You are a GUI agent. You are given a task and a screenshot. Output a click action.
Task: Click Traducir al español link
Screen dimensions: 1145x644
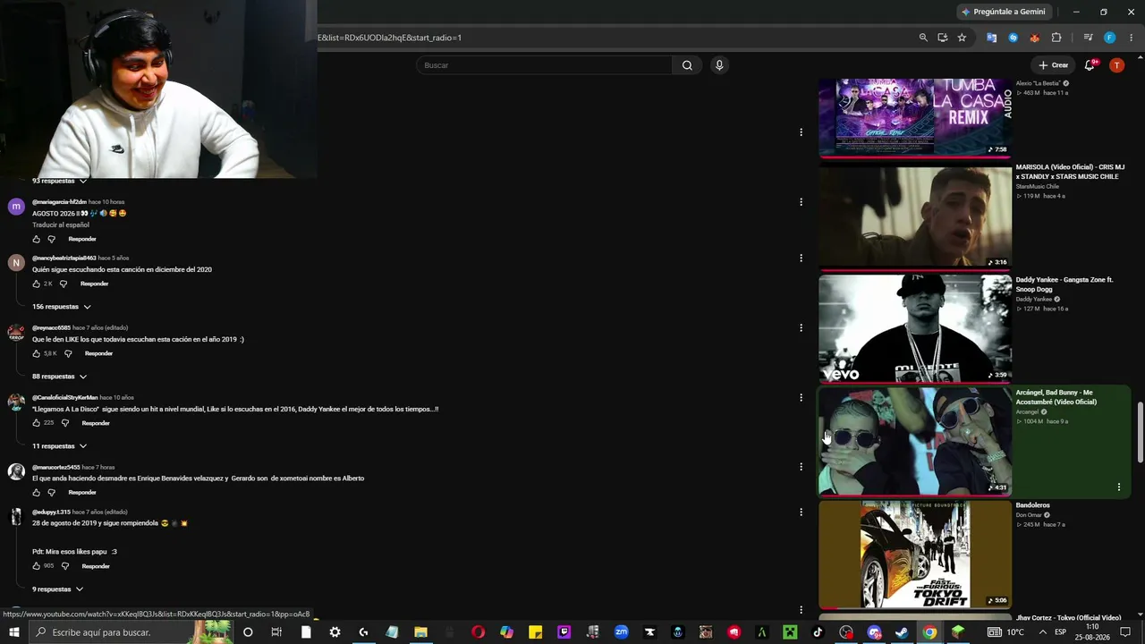tap(61, 225)
